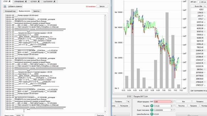
Task: Select the 1704.03 order book row
Action: tap(199, 13)
